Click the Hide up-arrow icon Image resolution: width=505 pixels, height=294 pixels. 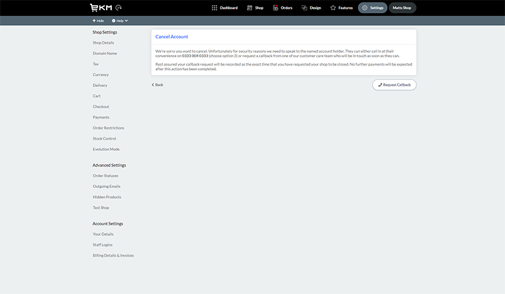pos(94,21)
